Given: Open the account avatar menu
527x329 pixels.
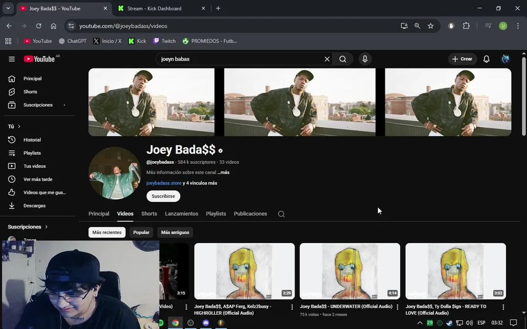Looking at the screenshot, I should 505,59.
